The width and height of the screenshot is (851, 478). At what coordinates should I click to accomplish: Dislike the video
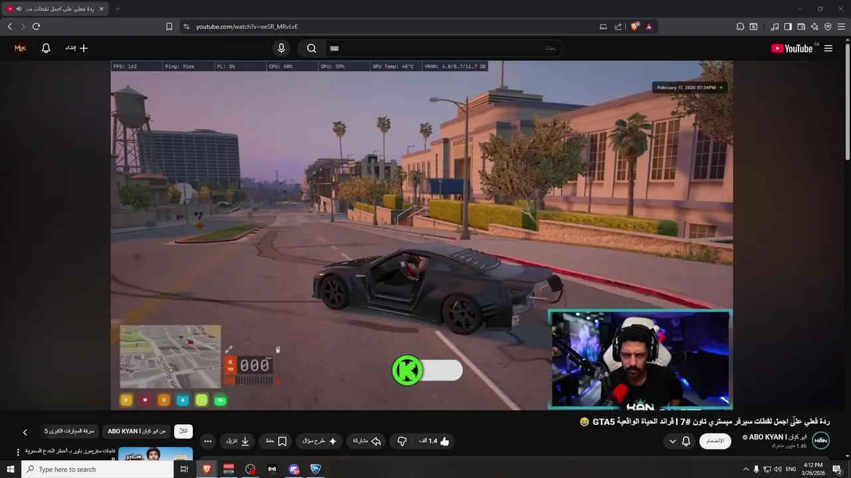coord(402,441)
